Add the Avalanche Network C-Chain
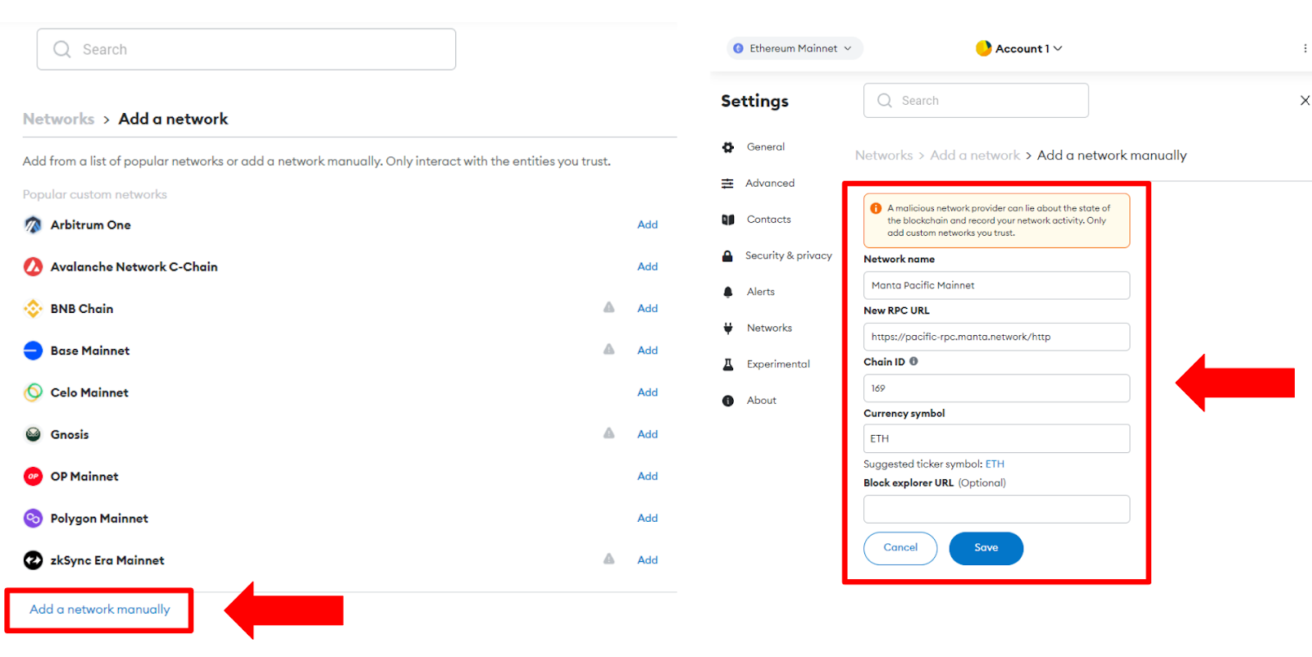1312x657 pixels. click(648, 266)
